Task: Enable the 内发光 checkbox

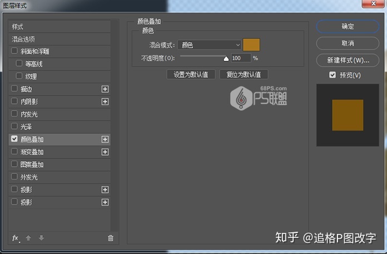Action: [14, 114]
